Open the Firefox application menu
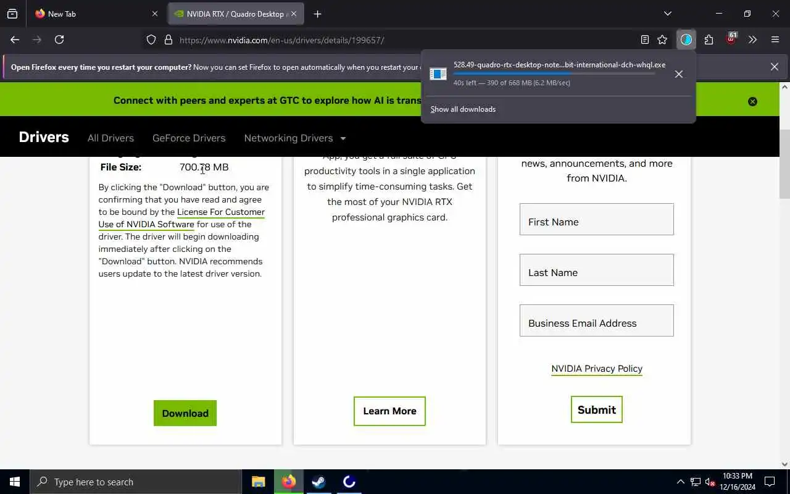Screen dimensions: 790x494 [775, 40]
